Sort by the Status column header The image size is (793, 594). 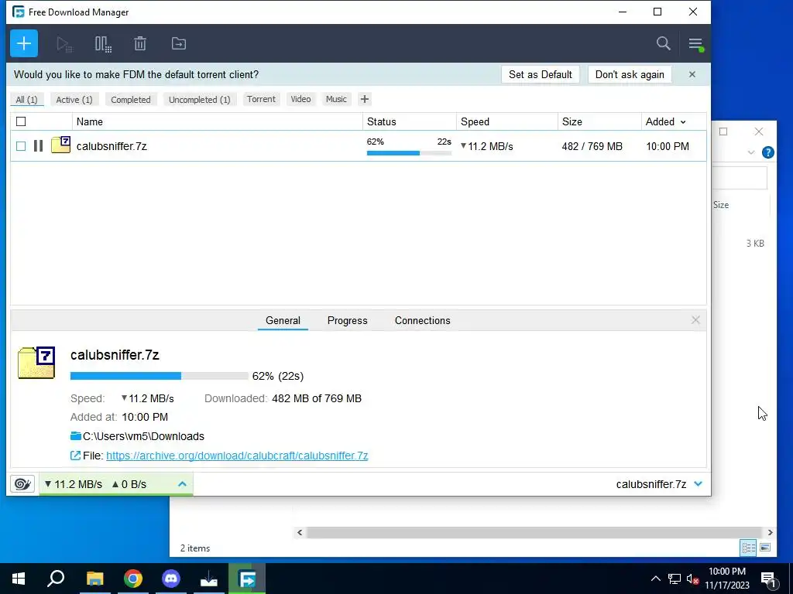coord(410,121)
